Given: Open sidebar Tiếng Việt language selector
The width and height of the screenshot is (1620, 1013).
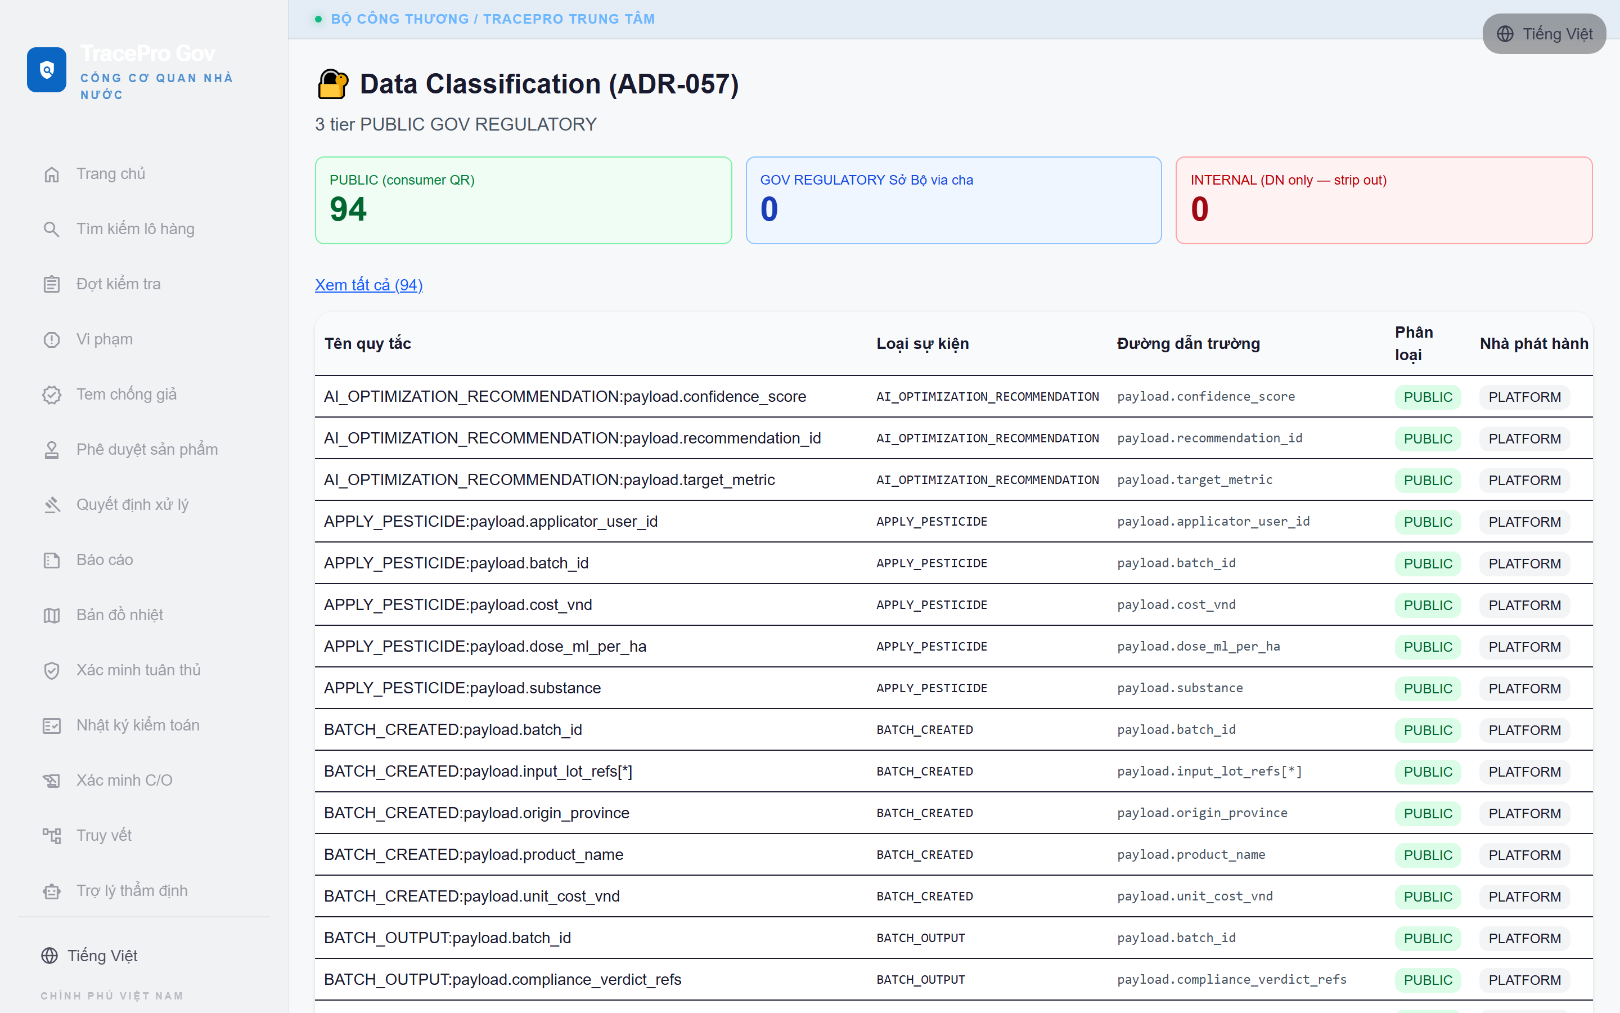Looking at the screenshot, I should [x=89, y=956].
